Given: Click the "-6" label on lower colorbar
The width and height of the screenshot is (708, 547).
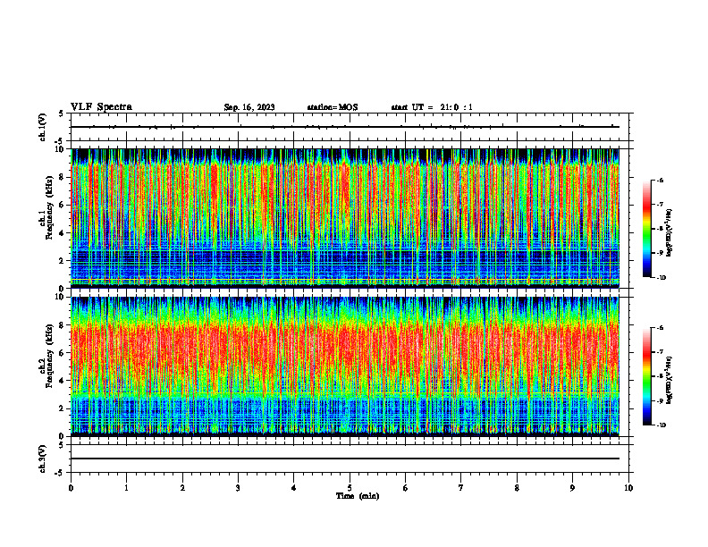Looking at the screenshot, I should pos(661,328).
